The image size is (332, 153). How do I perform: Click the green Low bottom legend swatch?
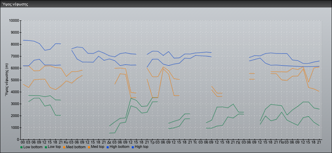pyautogui.click(x=21, y=147)
